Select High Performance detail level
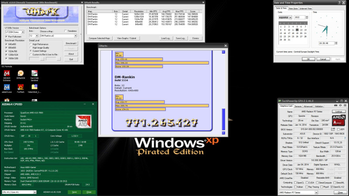Image resolution: width=349 pixels, height=196 pixels. (31, 44)
